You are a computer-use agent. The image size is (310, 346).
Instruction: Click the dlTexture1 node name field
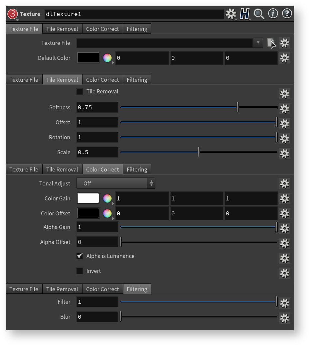(134, 14)
